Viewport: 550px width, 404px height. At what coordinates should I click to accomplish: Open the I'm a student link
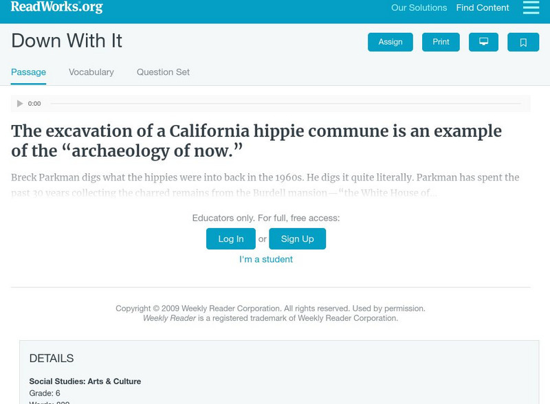pos(266,259)
